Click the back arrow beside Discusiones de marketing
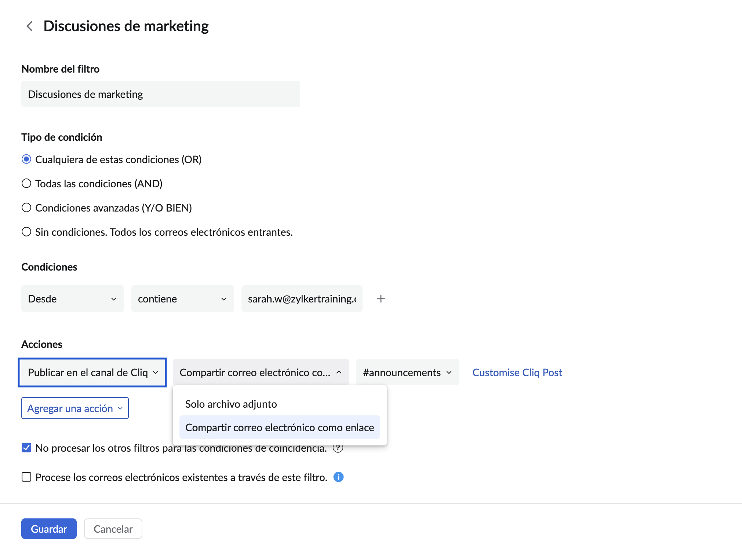The image size is (742, 547). click(x=30, y=26)
